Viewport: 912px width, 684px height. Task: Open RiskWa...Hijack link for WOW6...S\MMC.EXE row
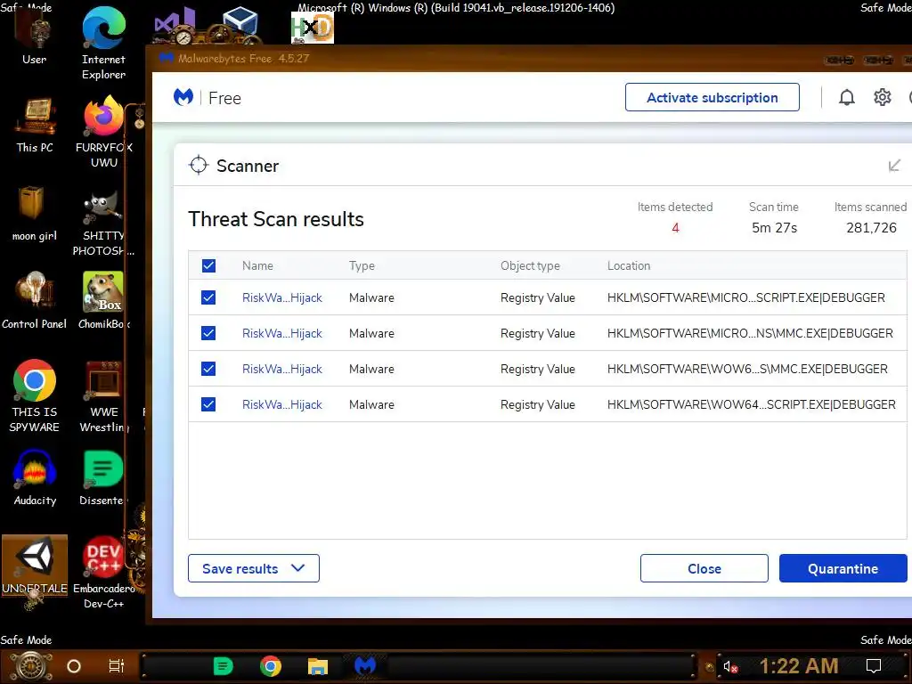pos(282,369)
